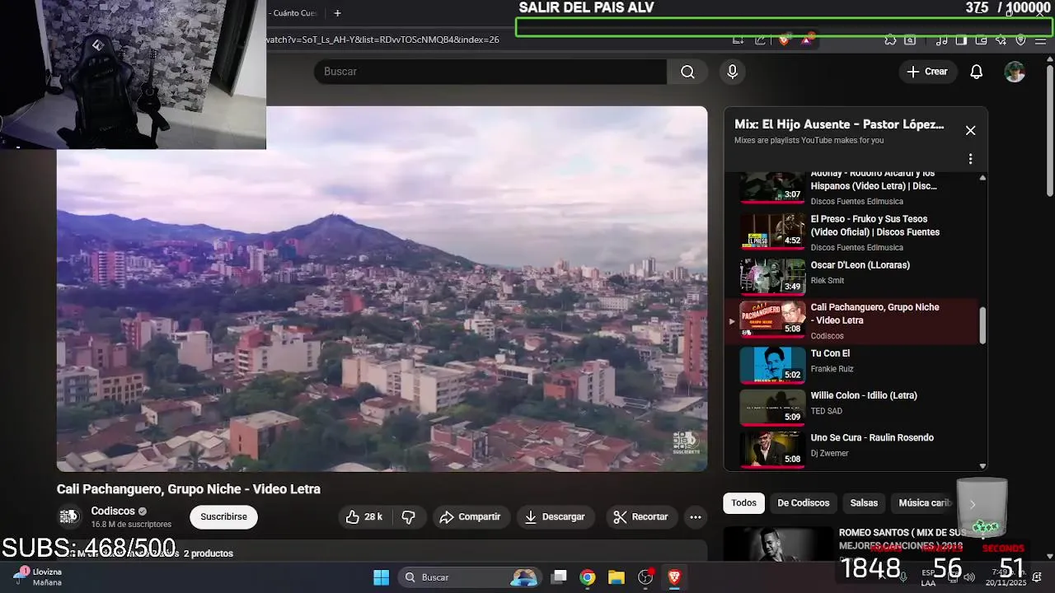
Task: Click the Brave Shields lion icon
Action: coord(783,40)
